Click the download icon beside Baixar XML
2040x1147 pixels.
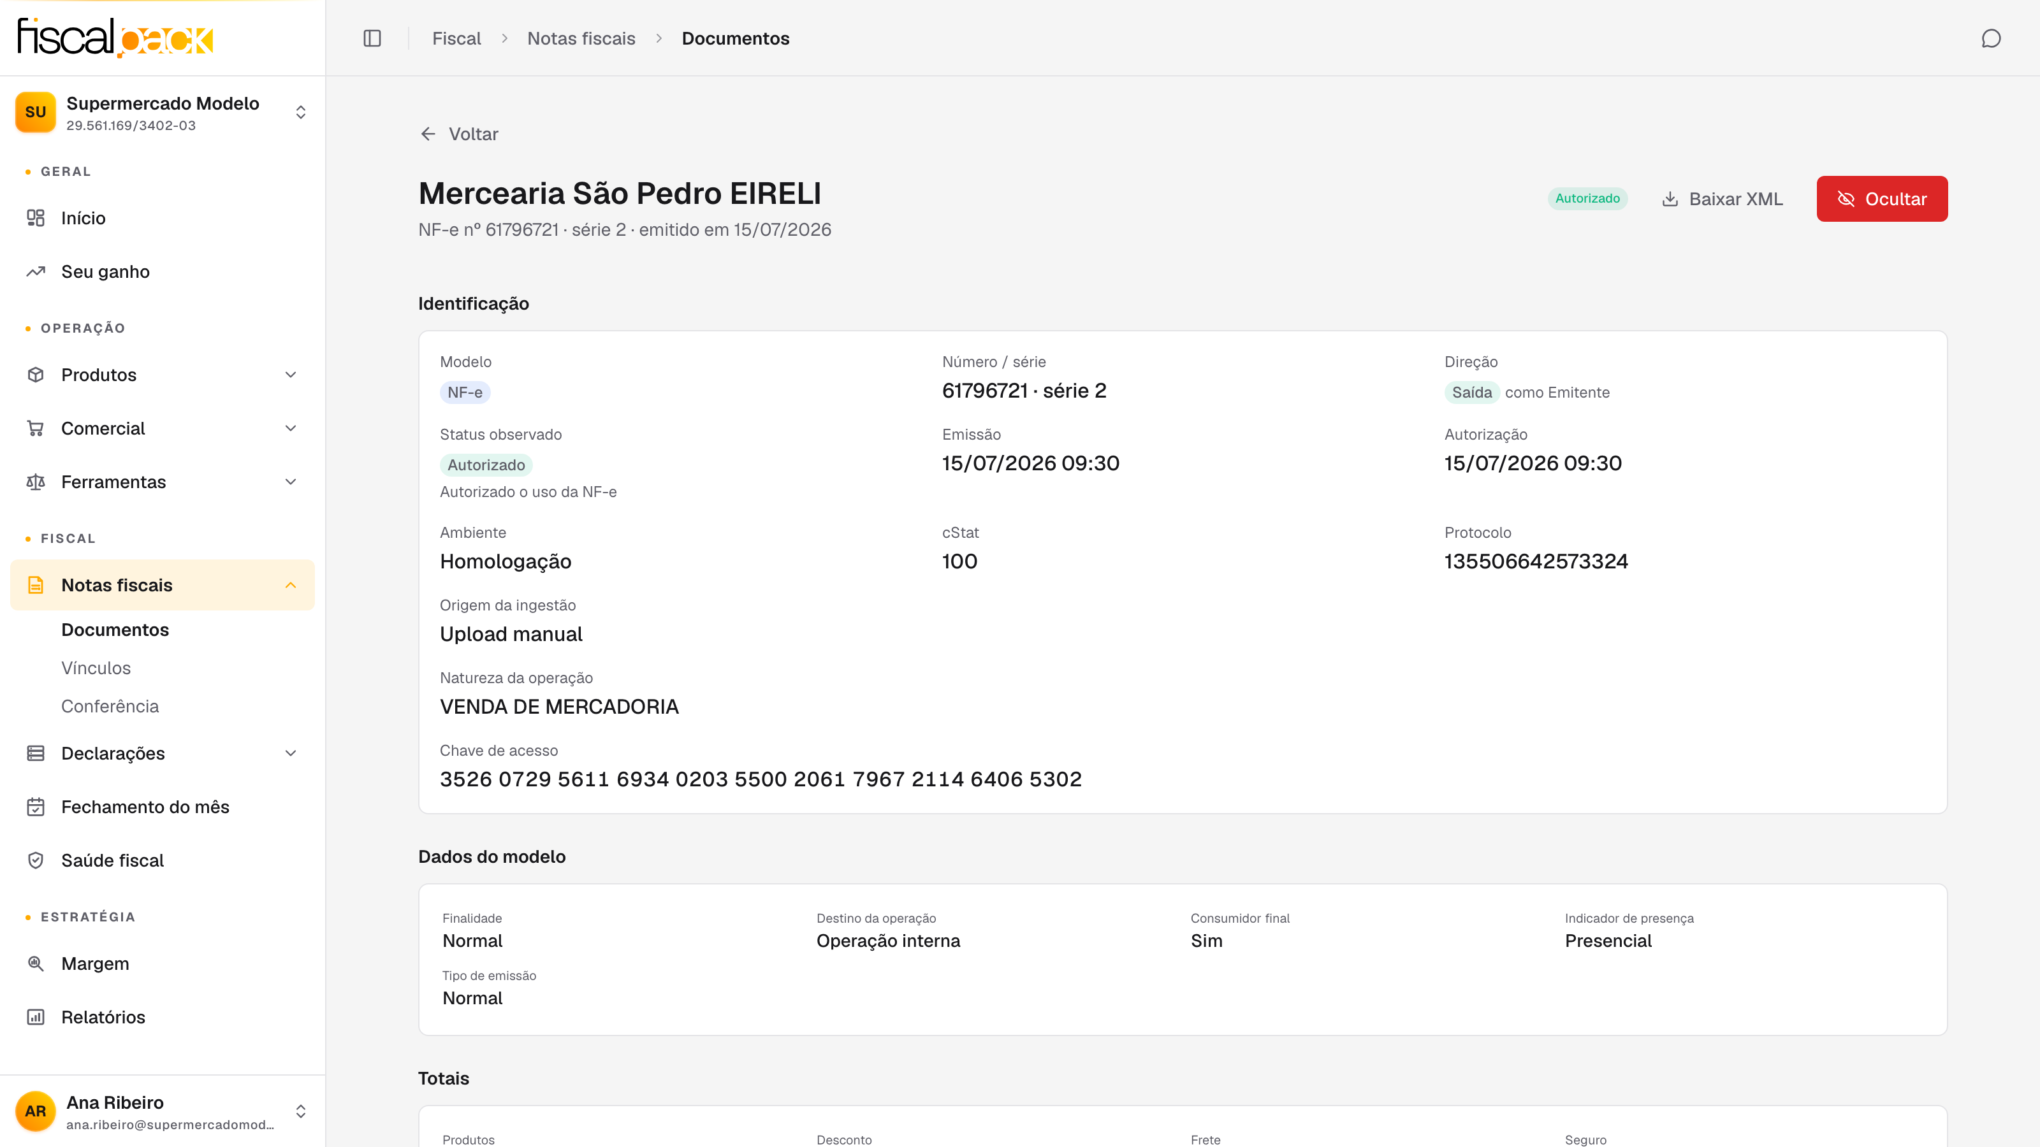pos(1670,199)
